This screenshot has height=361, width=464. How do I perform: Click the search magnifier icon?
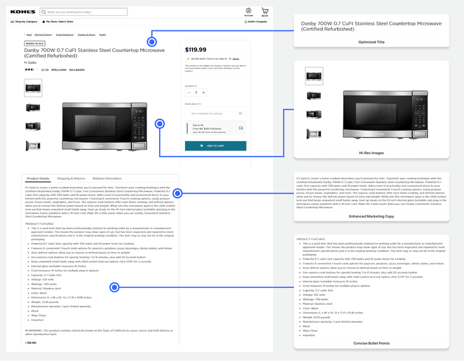43,12
